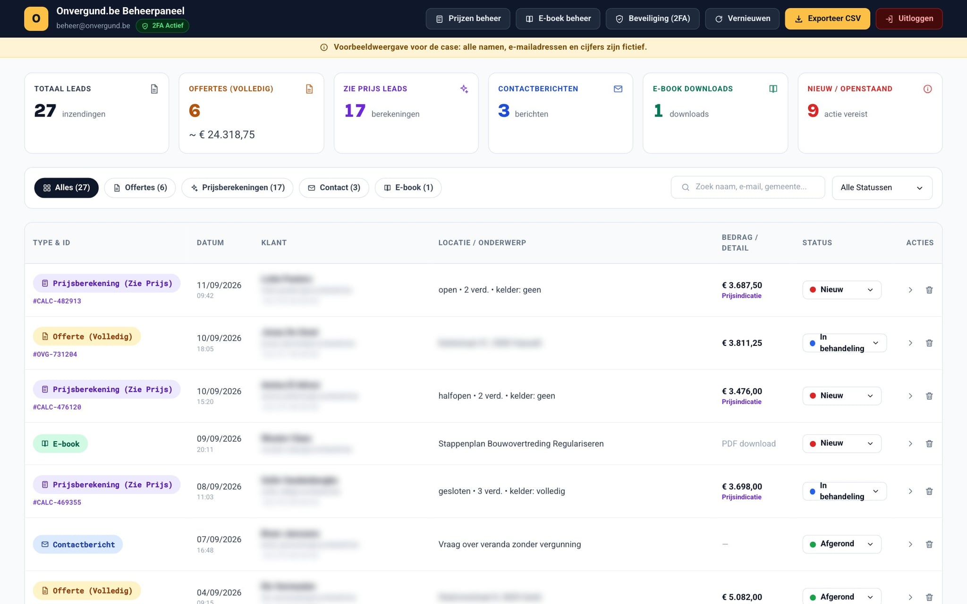
Task: Open status dropdown of #CALC-476120 row
Action: click(x=841, y=396)
